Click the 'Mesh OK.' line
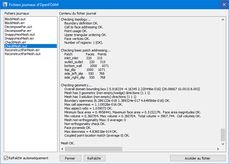229x164 pixels. (x=67, y=143)
